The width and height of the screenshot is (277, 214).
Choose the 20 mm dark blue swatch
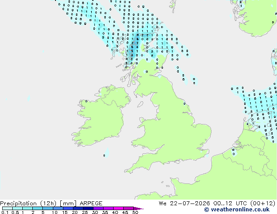click(78, 208)
